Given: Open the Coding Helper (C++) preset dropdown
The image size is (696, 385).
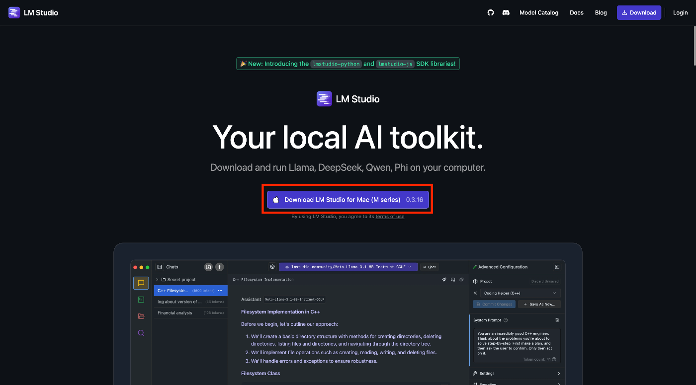Looking at the screenshot, I should 521,293.
